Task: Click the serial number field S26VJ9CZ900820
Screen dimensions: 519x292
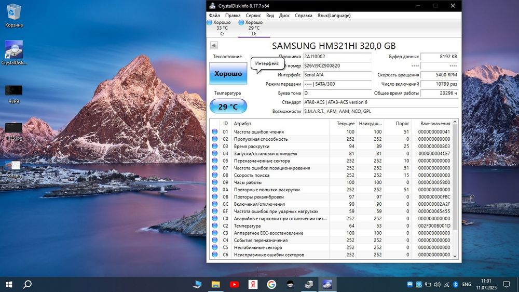Action: 337,65
